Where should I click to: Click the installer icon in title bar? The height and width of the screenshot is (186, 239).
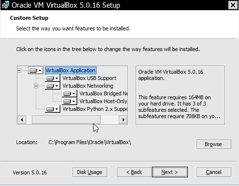5,5
